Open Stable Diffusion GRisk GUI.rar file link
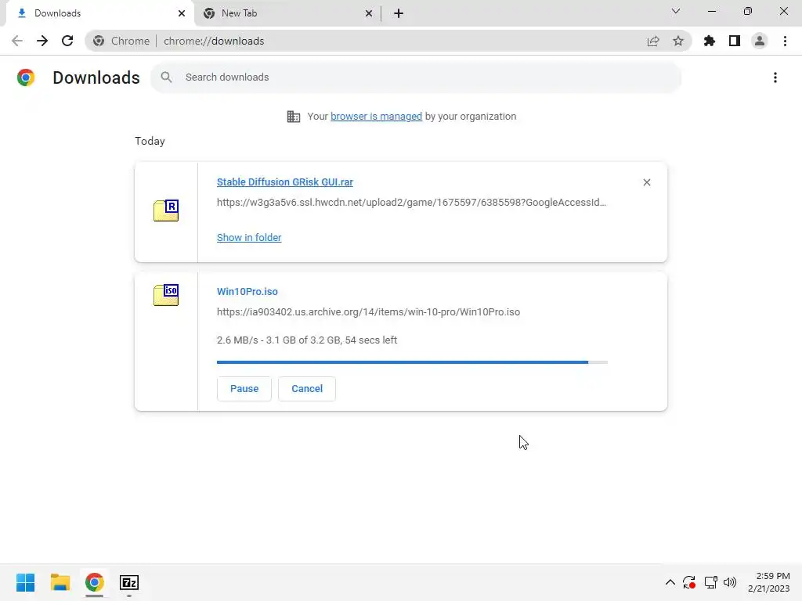The width and height of the screenshot is (802, 601). [285, 182]
